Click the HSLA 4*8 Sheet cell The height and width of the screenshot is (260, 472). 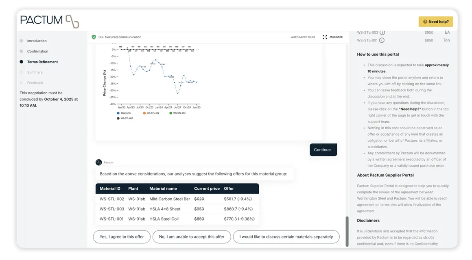165,209
